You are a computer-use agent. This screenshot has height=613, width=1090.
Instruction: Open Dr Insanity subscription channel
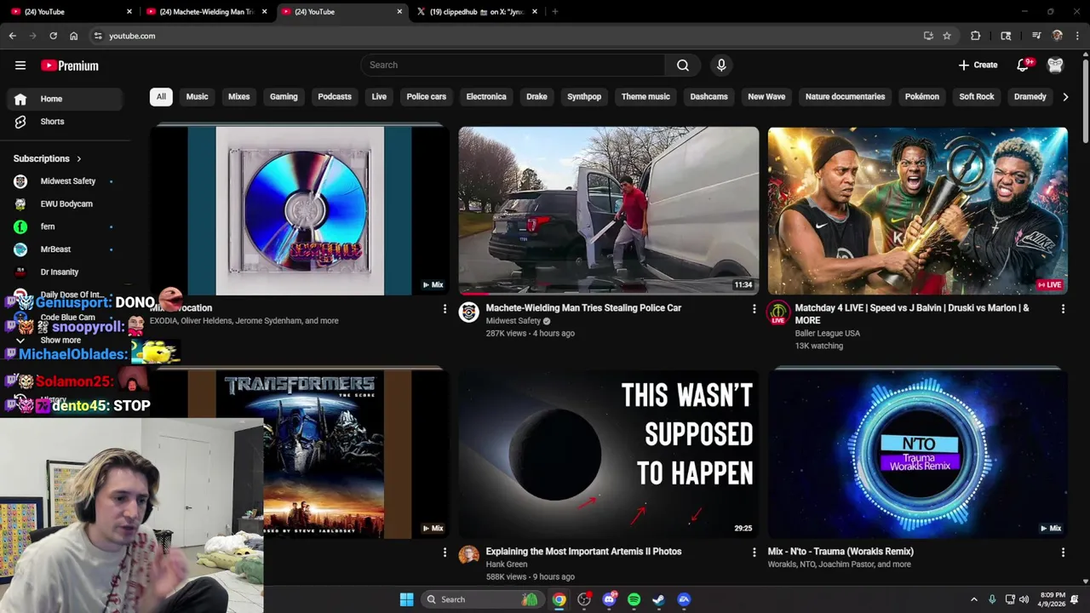click(66, 272)
